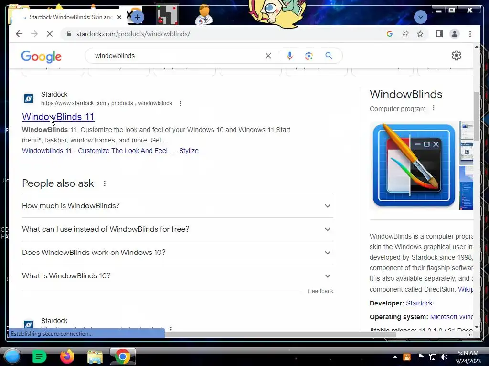Expand Does WindowBlinds work on Windows 10
This screenshot has height=366, width=489.
pos(178,253)
